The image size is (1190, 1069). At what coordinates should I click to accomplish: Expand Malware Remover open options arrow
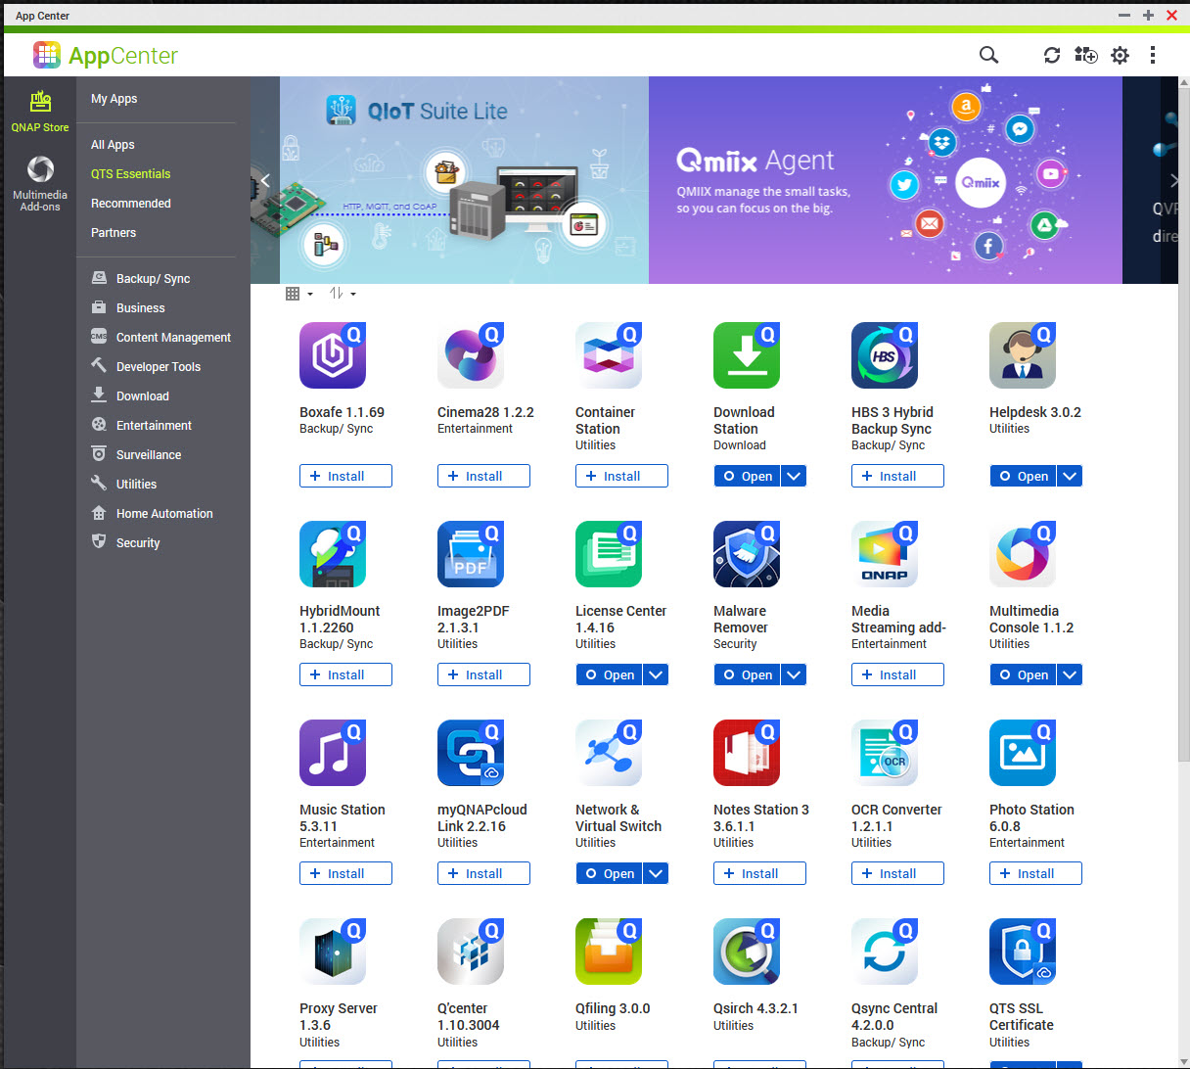pos(794,674)
